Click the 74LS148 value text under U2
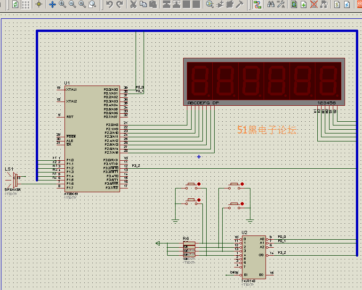Image resolution: width=362 pixels, height=290 pixels. coord(249,281)
